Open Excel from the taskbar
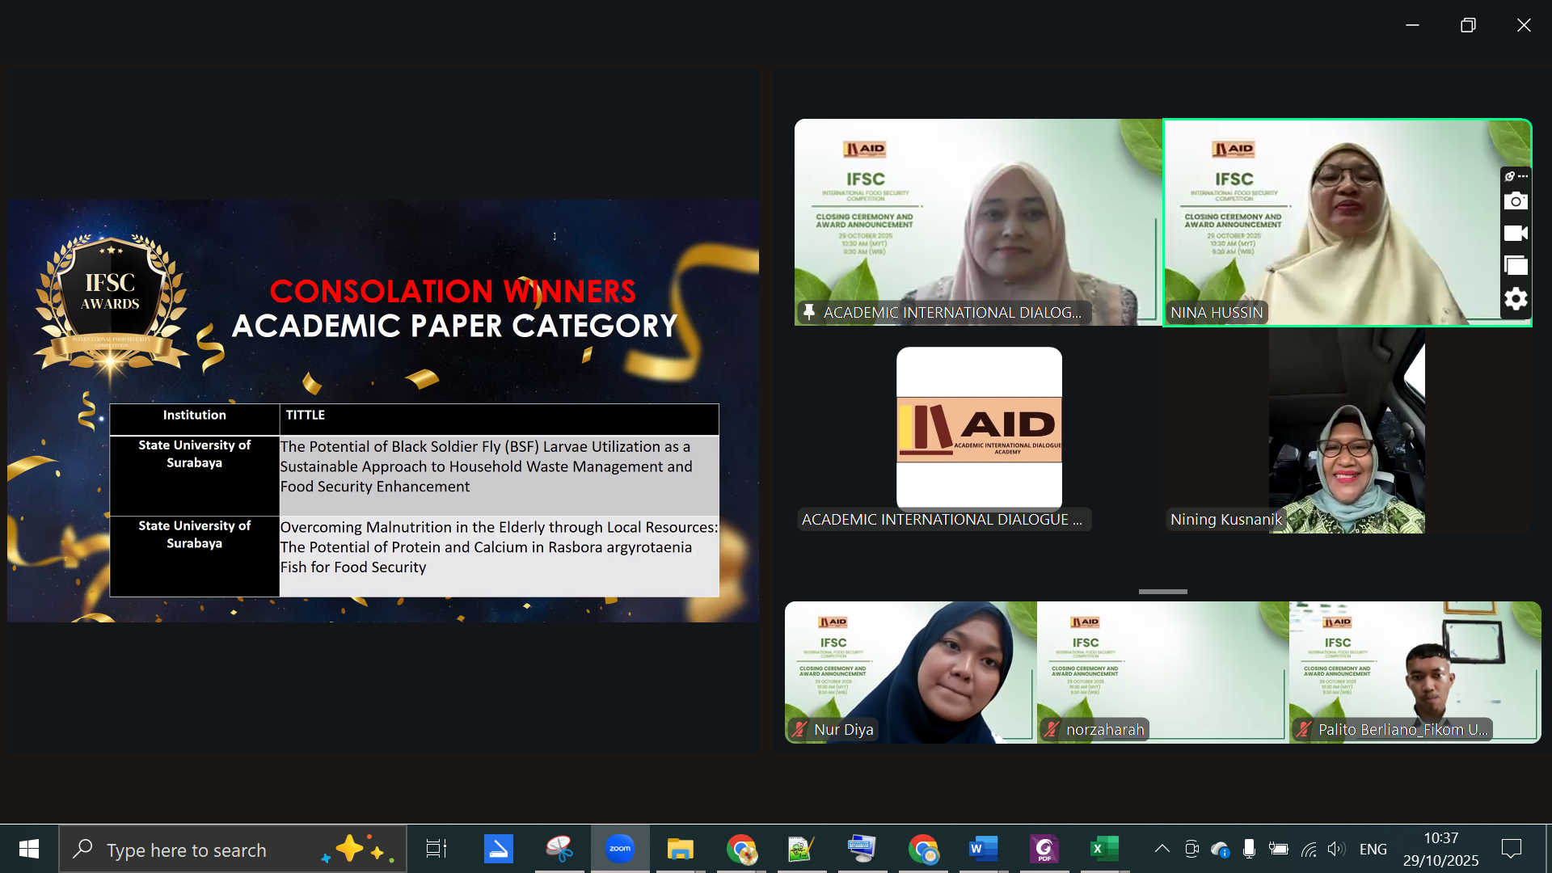The image size is (1552, 873). pos(1103,849)
